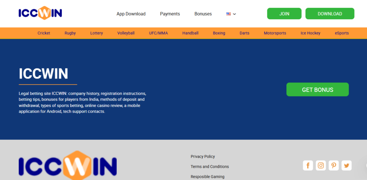Open the App Download page
This screenshot has width=367, height=180.
(x=131, y=14)
